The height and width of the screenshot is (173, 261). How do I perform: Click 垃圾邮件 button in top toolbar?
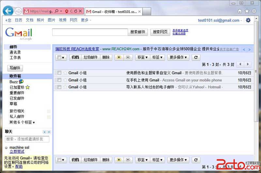[x=91, y=57]
